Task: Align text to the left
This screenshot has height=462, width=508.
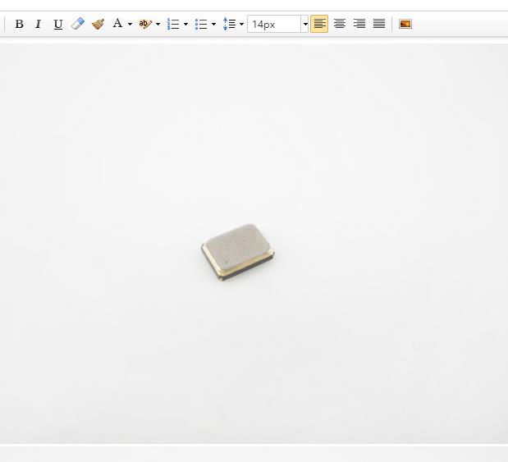Action: click(x=319, y=24)
